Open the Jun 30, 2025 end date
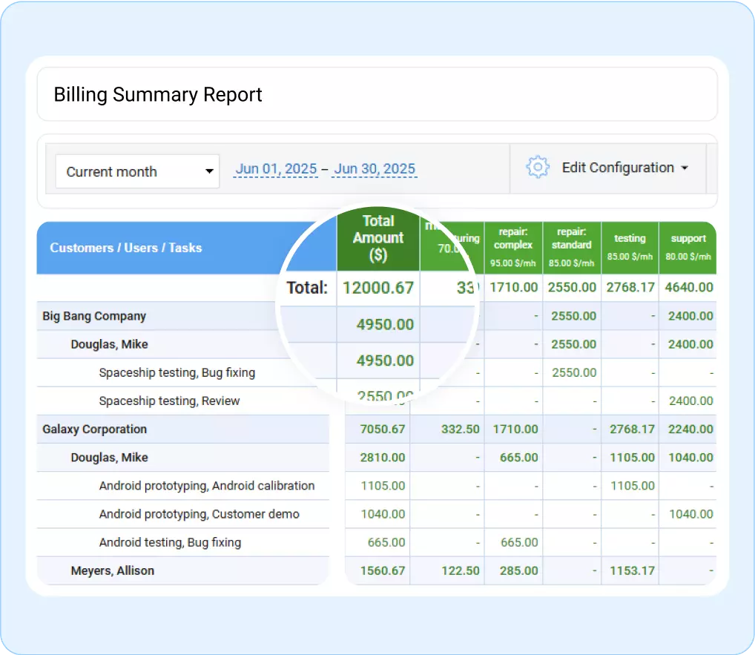 point(374,168)
